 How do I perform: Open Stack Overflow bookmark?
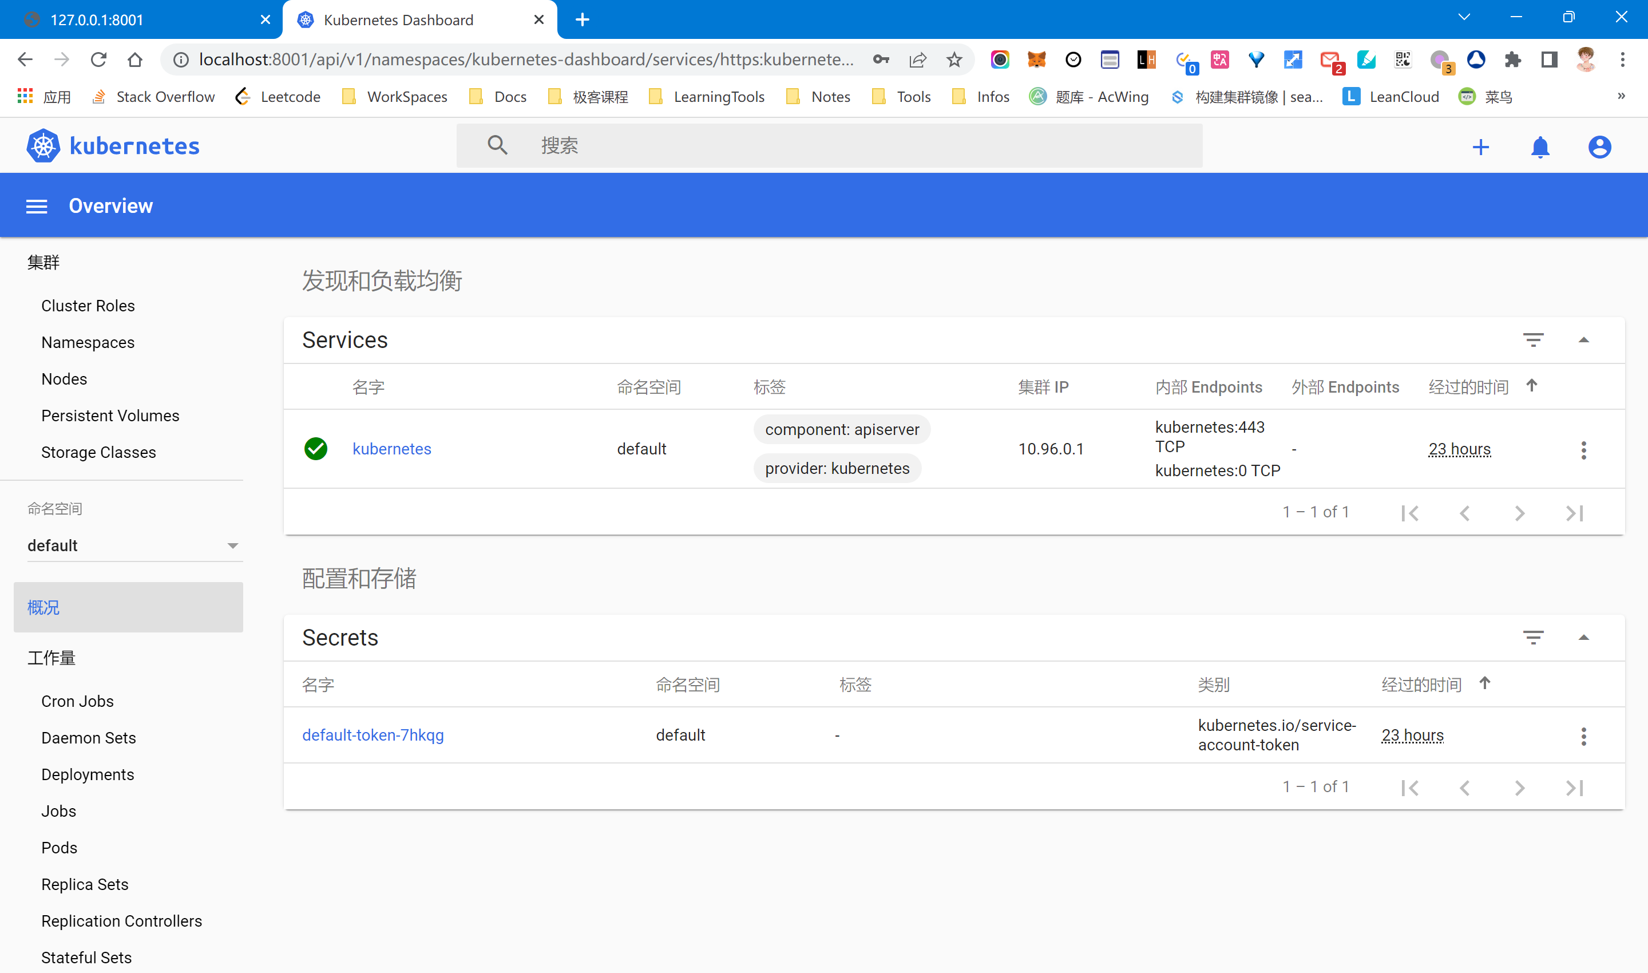154,96
